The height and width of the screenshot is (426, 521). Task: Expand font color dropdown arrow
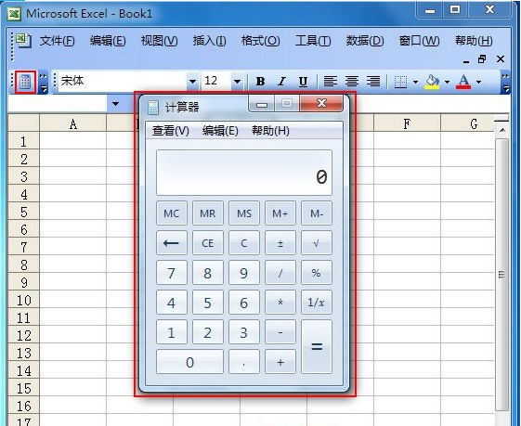[x=478, y=82]
